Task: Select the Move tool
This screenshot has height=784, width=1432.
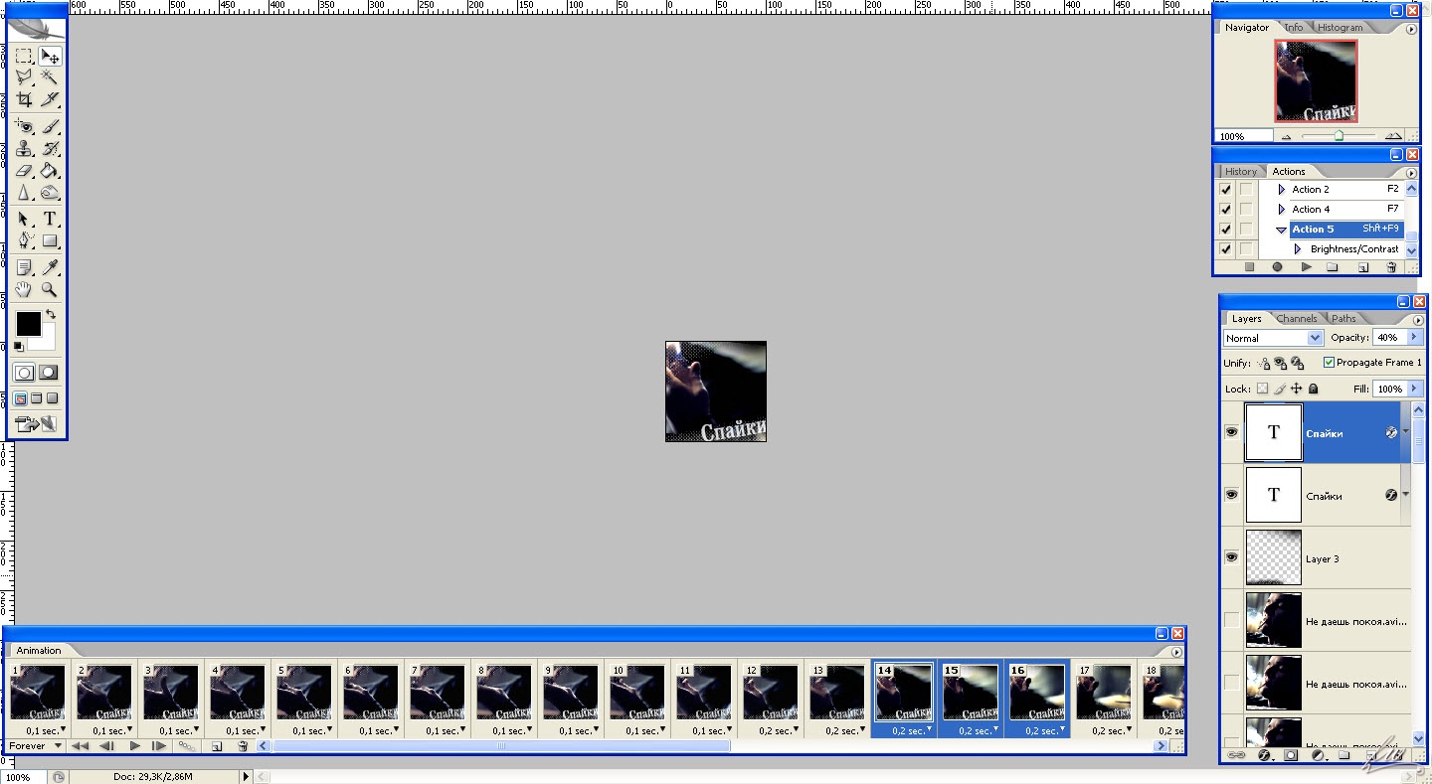Action: [x=50, y=57]
